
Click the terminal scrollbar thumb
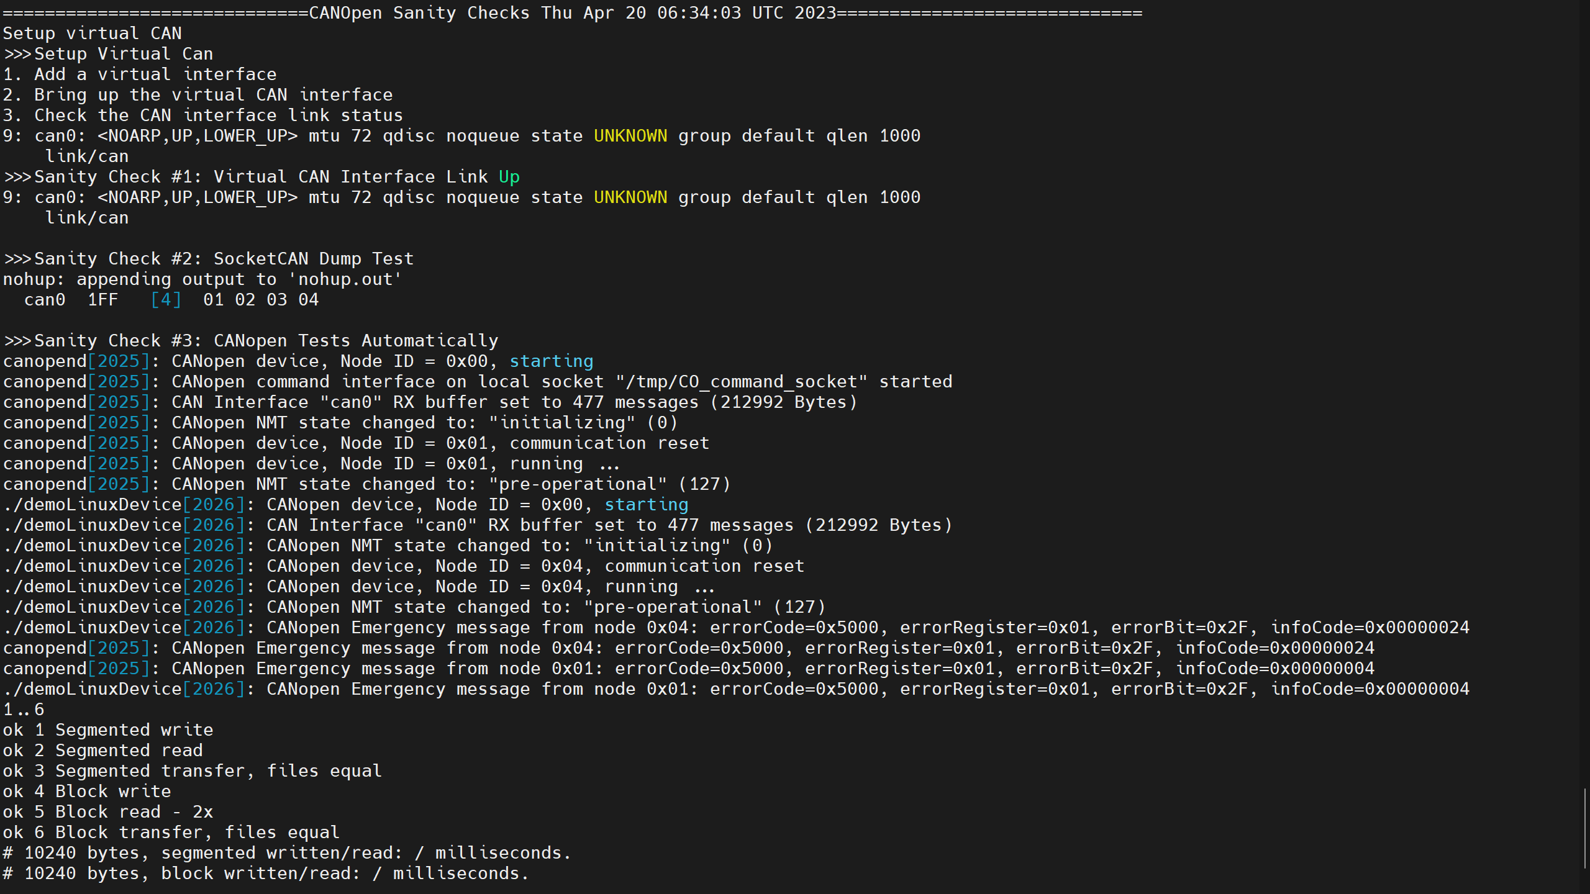pyautogui.click(x=1586, y=829)
